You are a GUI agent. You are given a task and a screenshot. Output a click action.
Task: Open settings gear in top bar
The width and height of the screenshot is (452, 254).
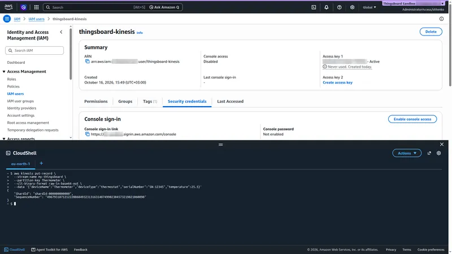(352, 7)
